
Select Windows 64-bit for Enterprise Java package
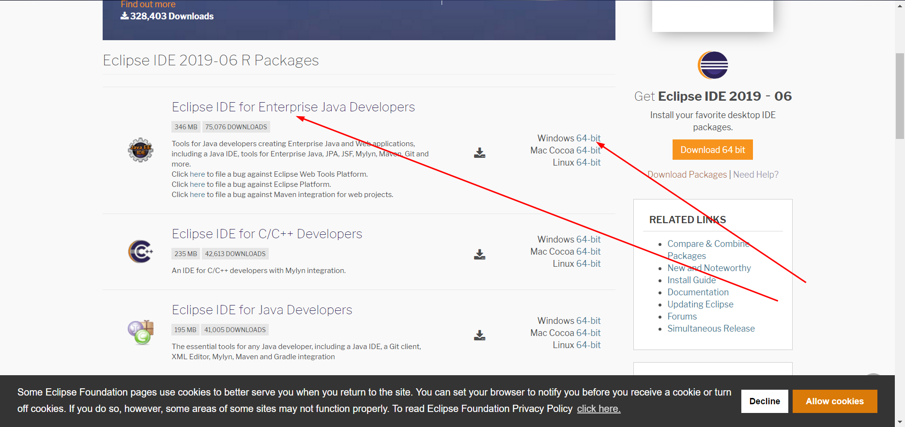569,138
